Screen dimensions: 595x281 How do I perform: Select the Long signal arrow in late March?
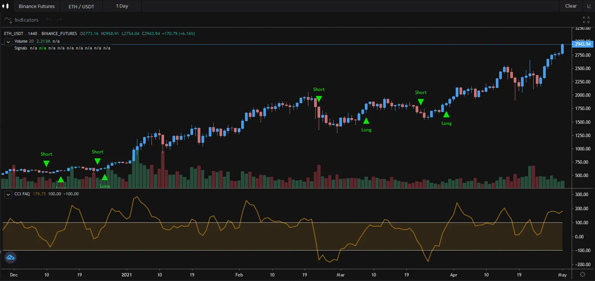point(446,114)
